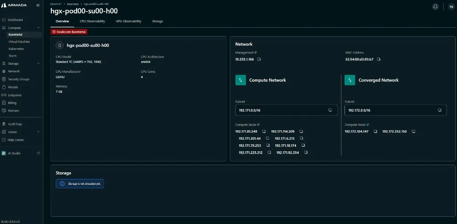The height and width of the screenshot is (224, 457).
Task: Copy compute node IP 192.171.114.209
Action: [301, 131]
